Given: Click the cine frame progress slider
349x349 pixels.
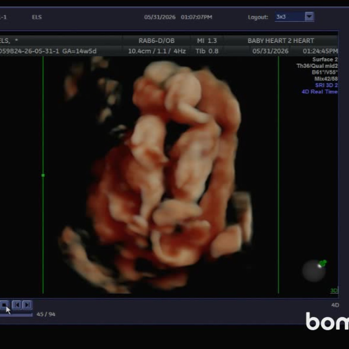Looking at the screenshot, I should coord(16,314).
